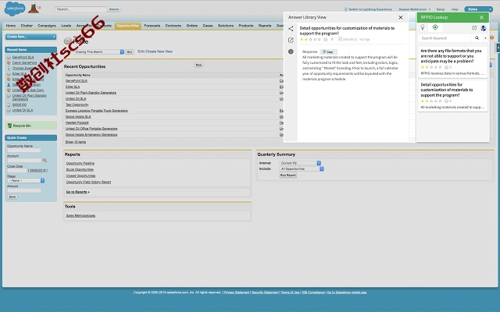Open the Campaigns tab
Image resolution: width=500 pixels, height=312 pixels.
[47, 26]
